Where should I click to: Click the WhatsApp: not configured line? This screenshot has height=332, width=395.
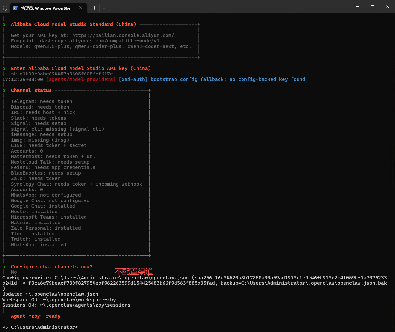(x=46, y=195)
